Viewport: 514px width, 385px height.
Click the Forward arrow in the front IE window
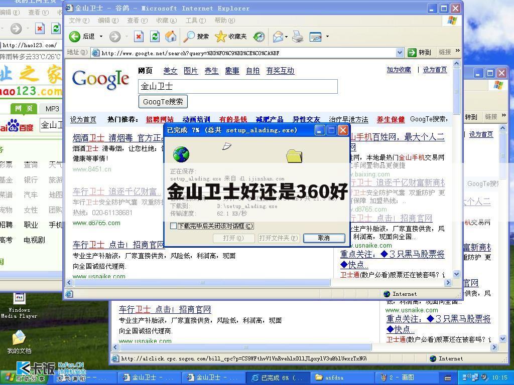(115, 36)
